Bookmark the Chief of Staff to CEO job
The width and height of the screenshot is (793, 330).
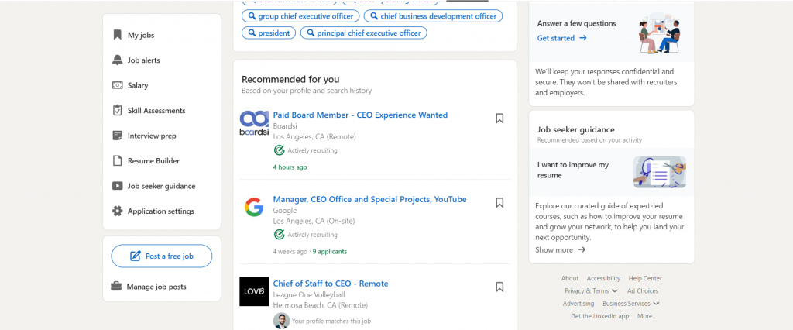(499, 287)
